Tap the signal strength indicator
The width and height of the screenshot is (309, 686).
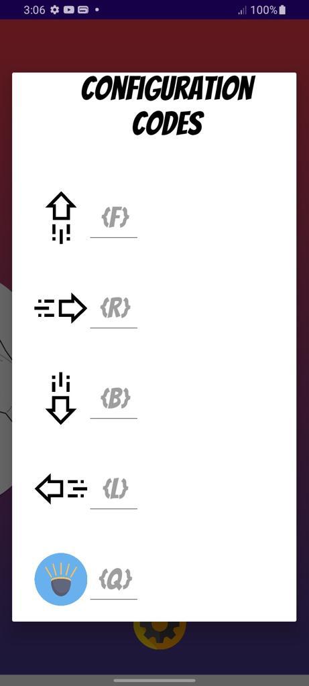[x=243, y=10]
